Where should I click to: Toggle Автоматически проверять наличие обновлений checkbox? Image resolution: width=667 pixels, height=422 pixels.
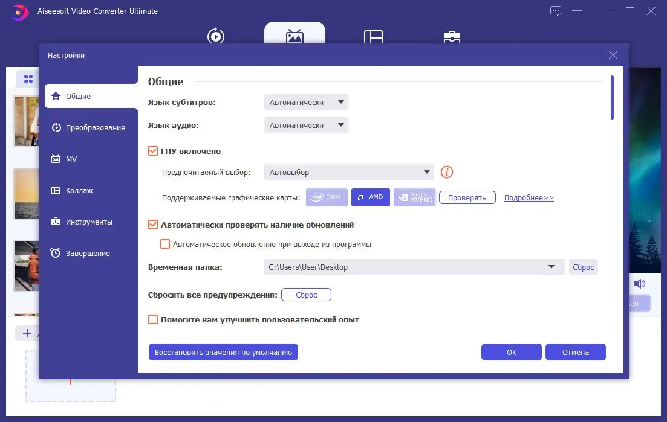pyautogui.click(x=153, y=225)
